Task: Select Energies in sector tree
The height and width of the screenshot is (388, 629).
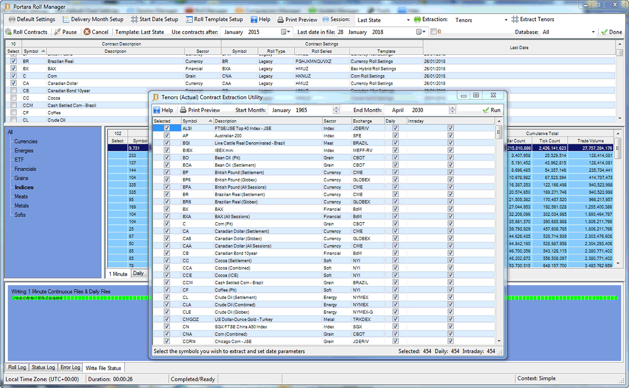Action: [x=24, y=150]
